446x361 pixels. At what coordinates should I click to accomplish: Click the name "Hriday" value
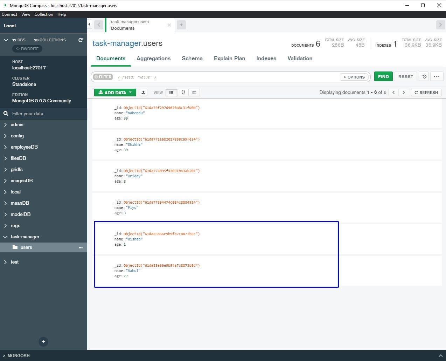pos(134,176)
